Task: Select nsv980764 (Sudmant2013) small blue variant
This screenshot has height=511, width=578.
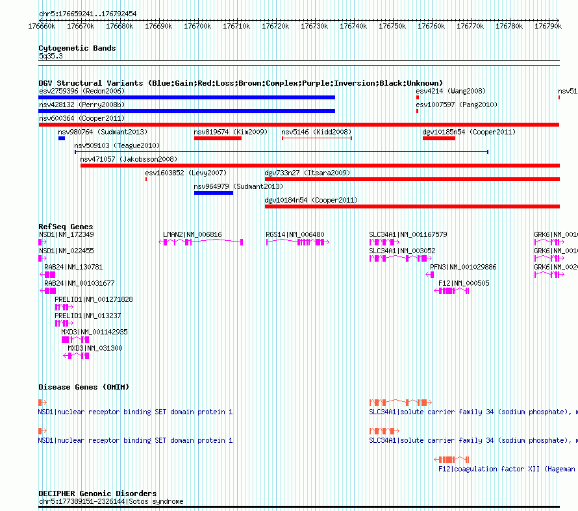Action: tap(62, 138)
